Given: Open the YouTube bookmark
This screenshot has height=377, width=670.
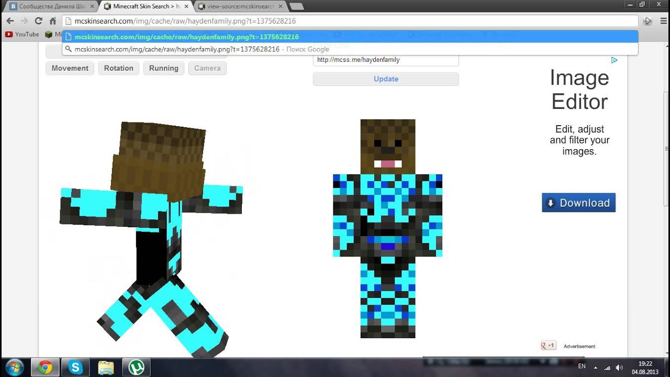Looking at the screenshot, I should [x=22, y=34].
